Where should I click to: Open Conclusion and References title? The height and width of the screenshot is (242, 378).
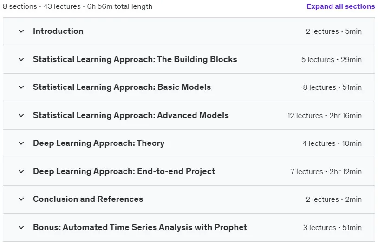(x=88, y=199)
